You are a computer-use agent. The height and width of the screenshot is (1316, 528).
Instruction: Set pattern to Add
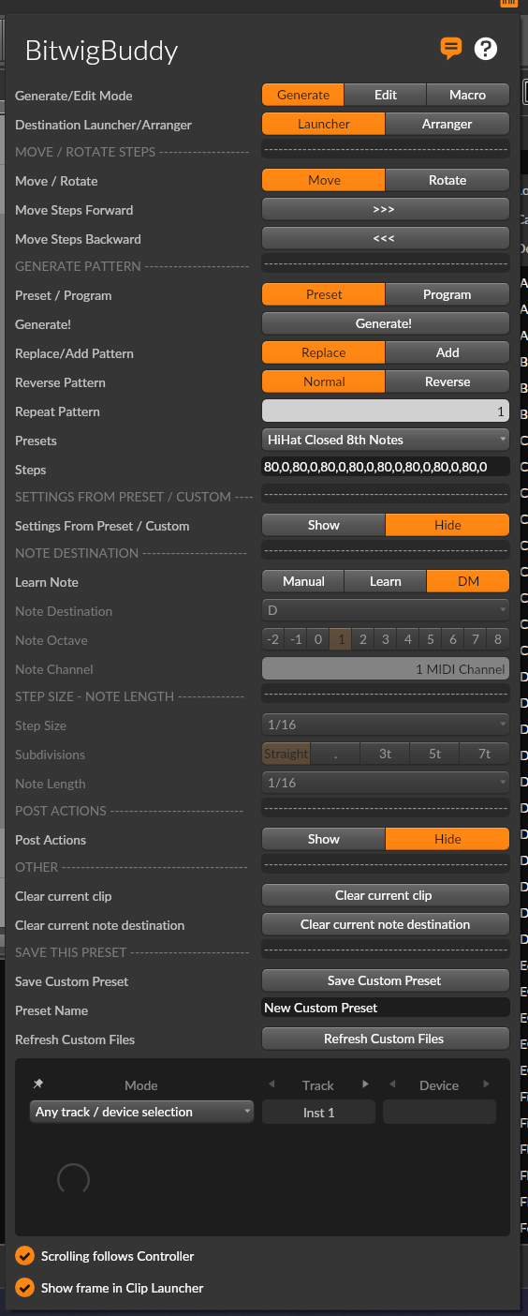pyautogui.click(x=447, y=352)
